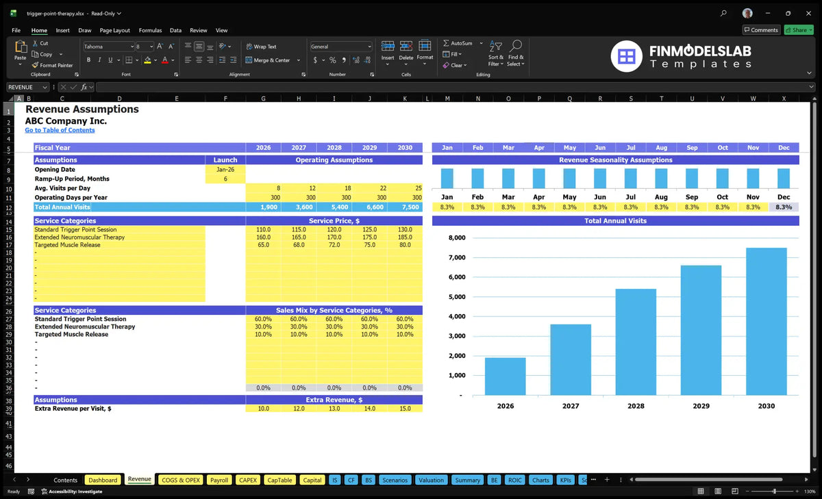Viewport: 822px width, 499px height.
Task: Open the Dashboard sheet tab
Action: click(103, 480)
